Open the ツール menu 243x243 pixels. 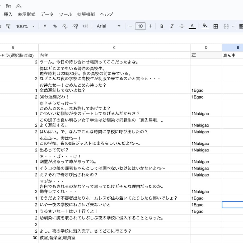[x=66, y=15]
